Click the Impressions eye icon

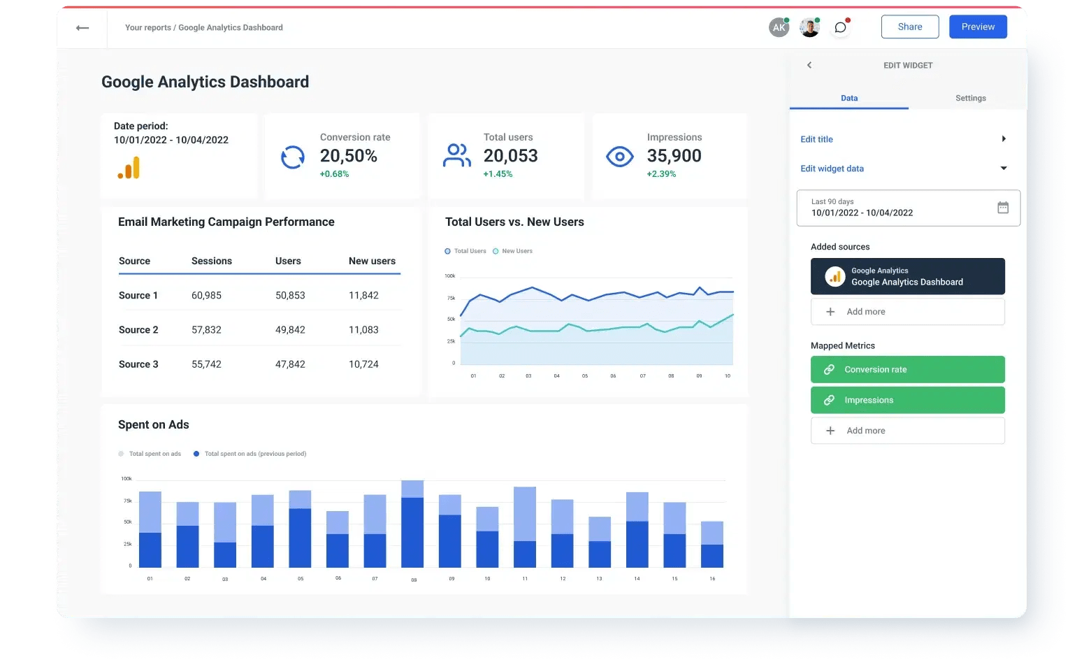[x=619, y=156]
